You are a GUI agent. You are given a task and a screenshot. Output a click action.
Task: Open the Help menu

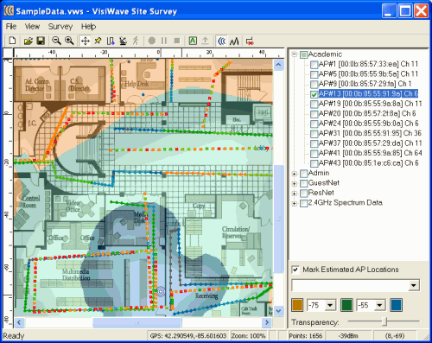point(88,27)
